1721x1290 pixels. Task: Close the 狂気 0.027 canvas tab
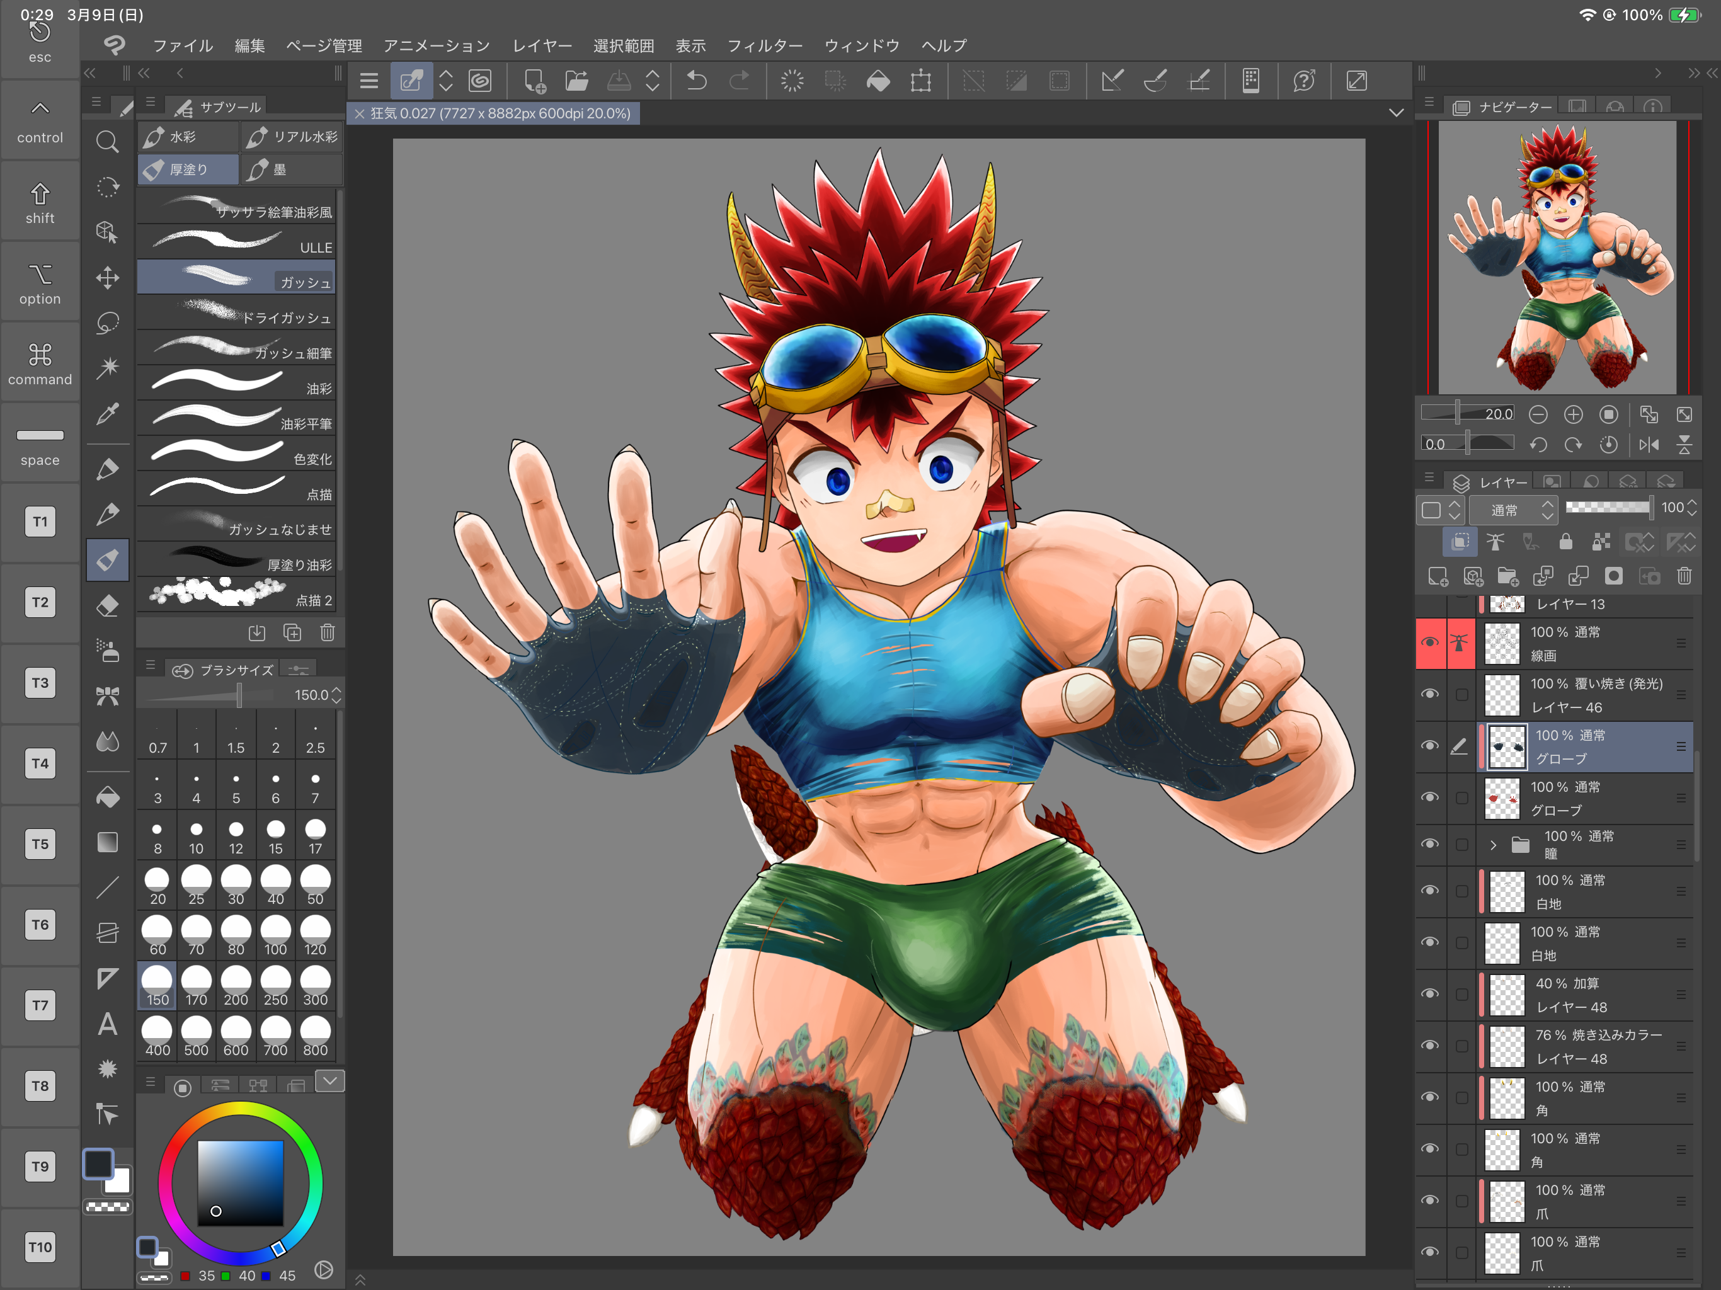click(360, 113)
